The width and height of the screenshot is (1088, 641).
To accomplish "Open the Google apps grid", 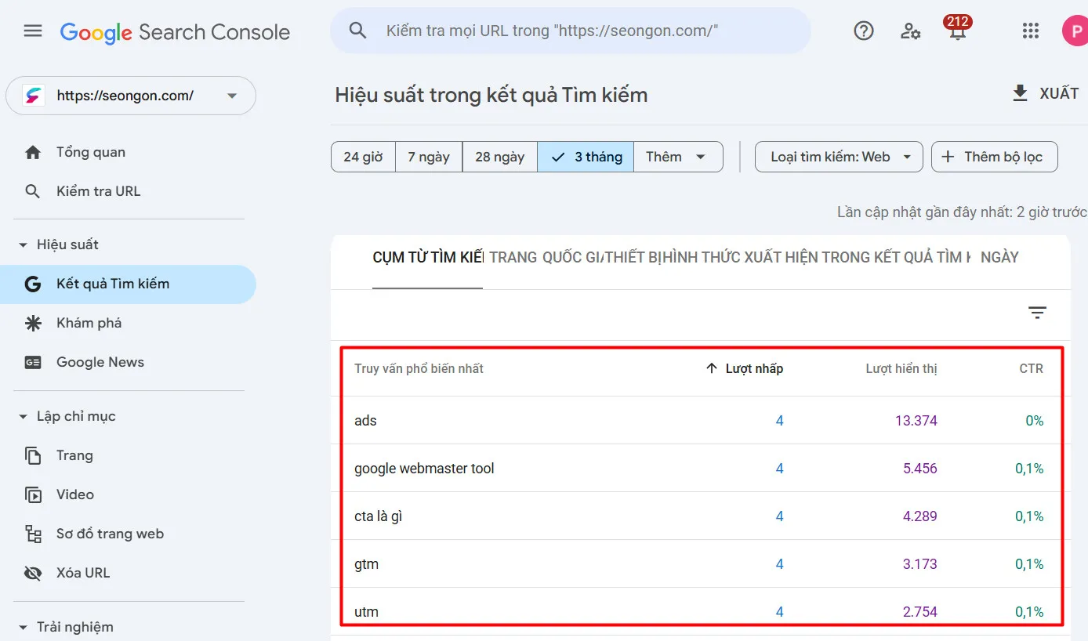I will point(1030,31).
